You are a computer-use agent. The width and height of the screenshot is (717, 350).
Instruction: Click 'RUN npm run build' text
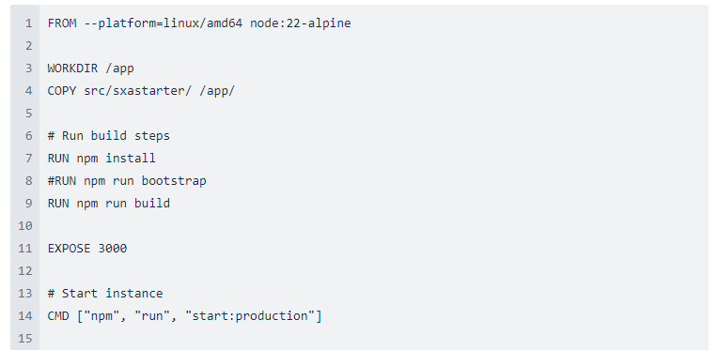pyautogui.click(x=109, y=204)
